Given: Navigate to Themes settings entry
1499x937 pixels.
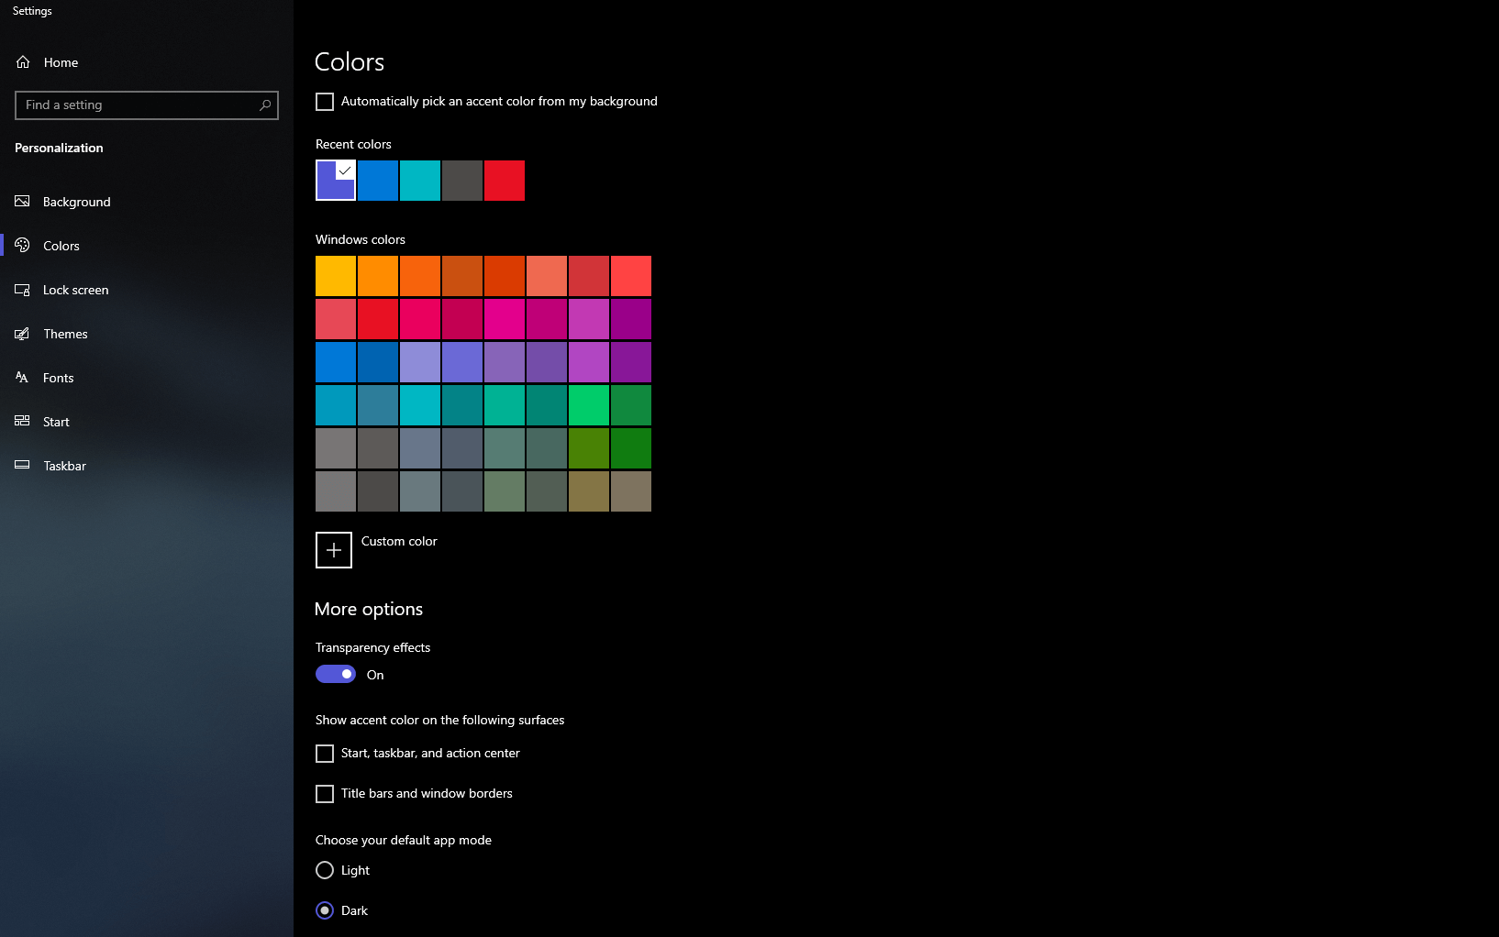Looking at the screenshot, I should pyautogui.click(x=65, y=333).
